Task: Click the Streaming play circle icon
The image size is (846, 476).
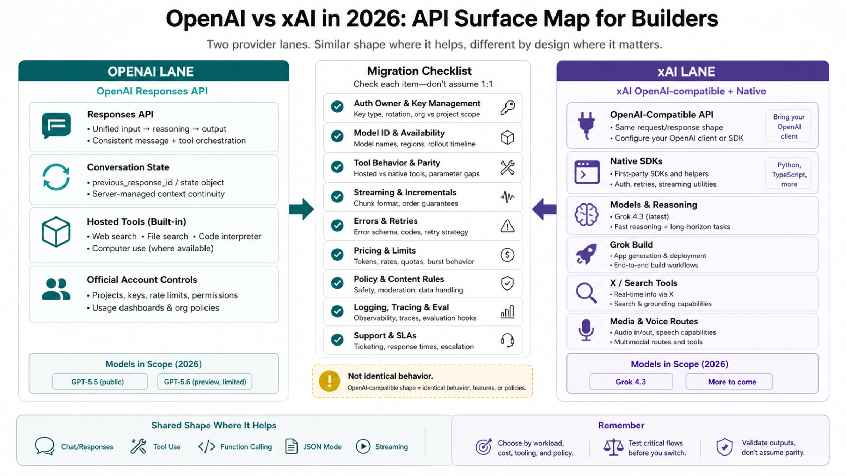Action: 363,446
